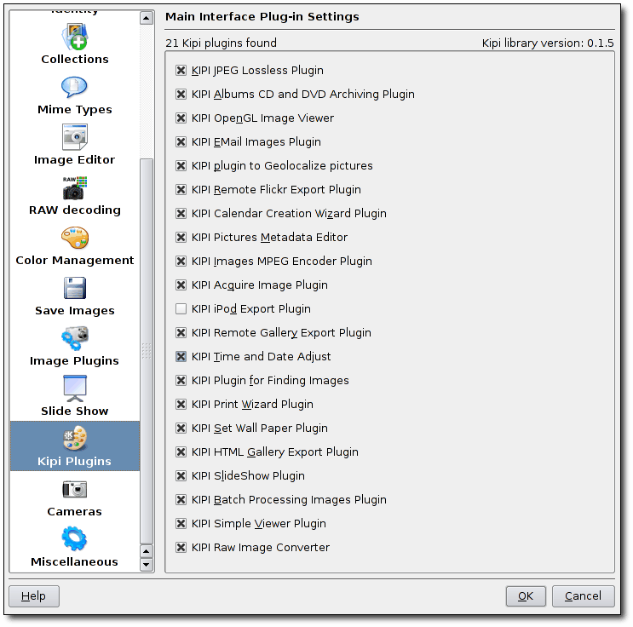Open the Help button

(34, 596)
